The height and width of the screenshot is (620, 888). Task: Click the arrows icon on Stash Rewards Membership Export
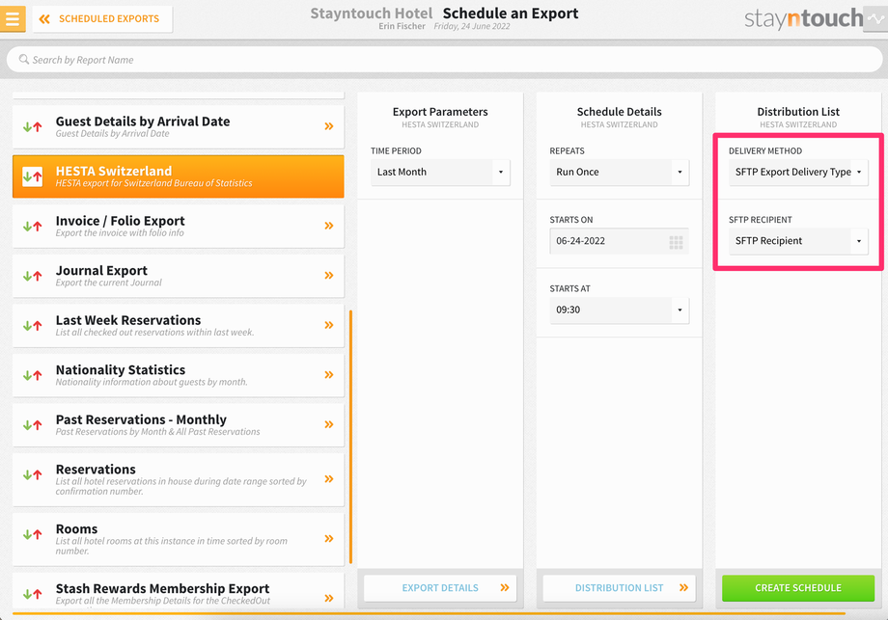click(x=32, y=594)
